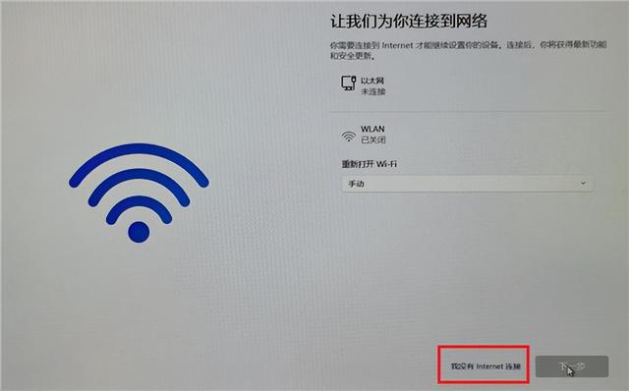Screen dimensions: 629x391
Task: Click the heading 让我们为你连接到网络
Action: tap(409, 22)
